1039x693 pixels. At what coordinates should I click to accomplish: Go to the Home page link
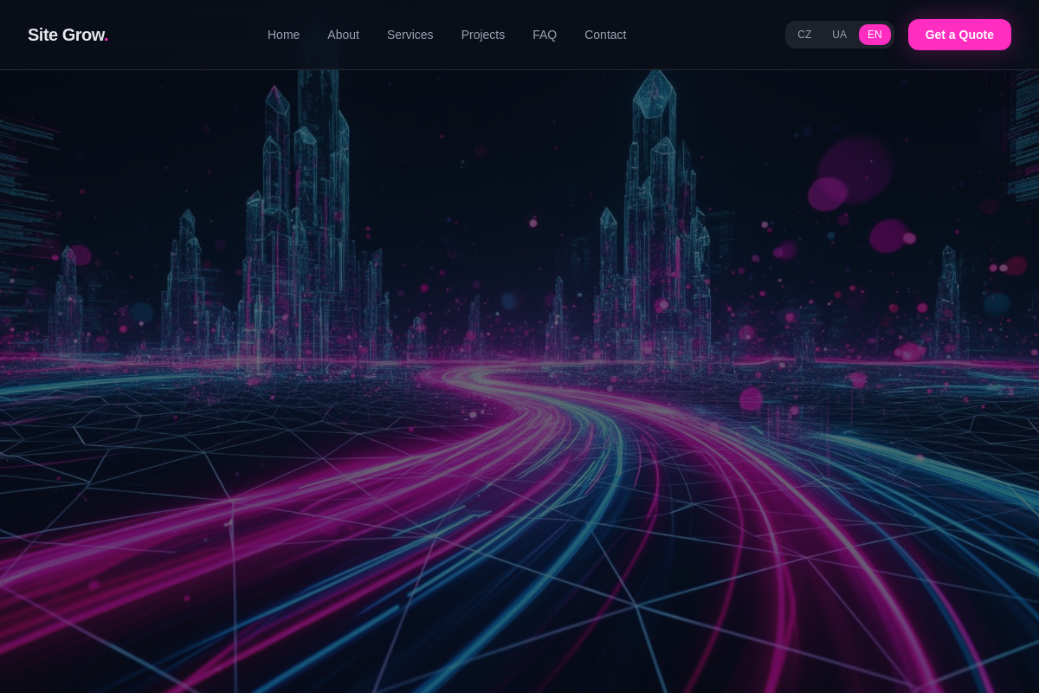[x=283, y=35]
